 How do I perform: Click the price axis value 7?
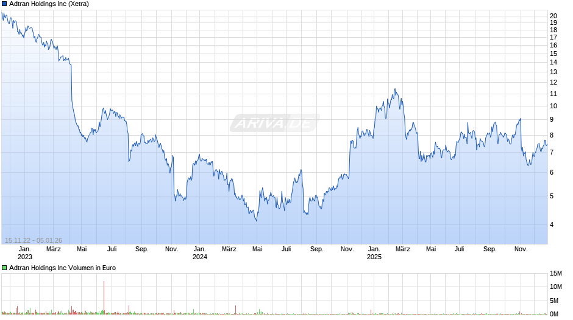(552, 153)
